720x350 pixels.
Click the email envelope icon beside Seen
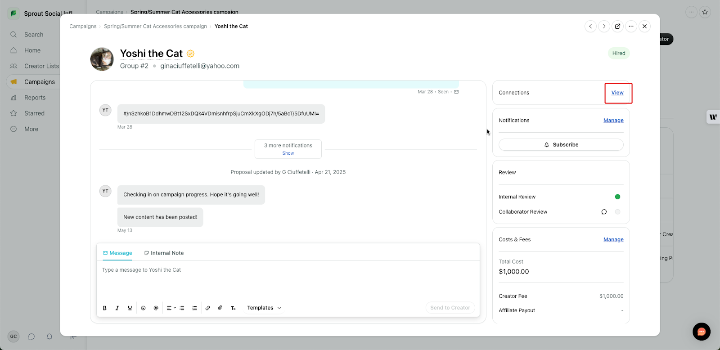(456, 92)
